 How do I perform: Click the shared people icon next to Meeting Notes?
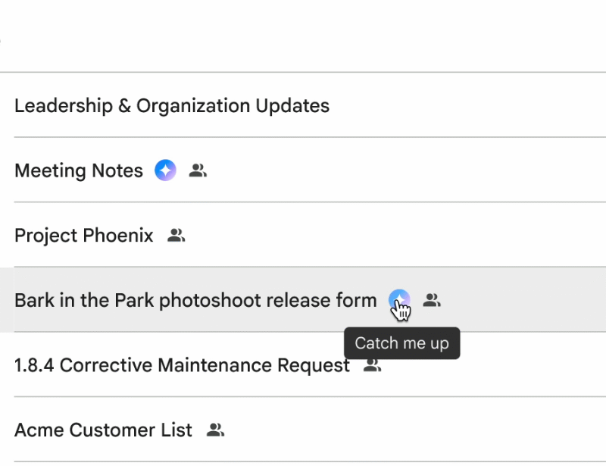[198, 170]
